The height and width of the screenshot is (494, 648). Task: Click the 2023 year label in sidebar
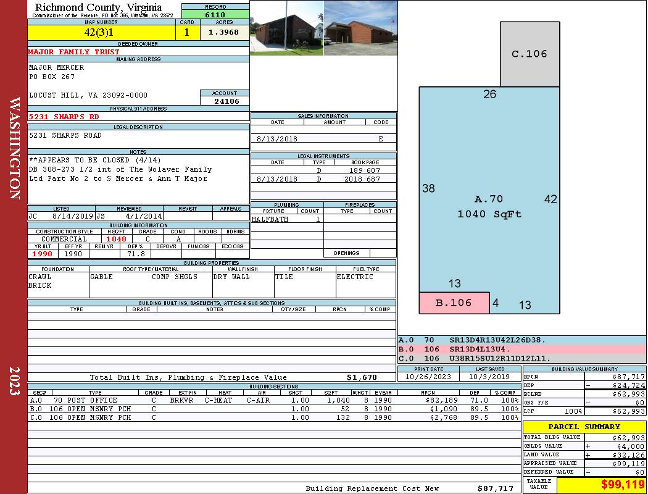tap(14, 381)
